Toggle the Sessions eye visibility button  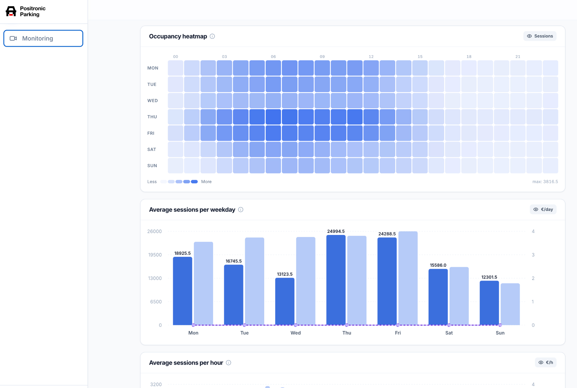pyautogui.click(x=540, y=36)
